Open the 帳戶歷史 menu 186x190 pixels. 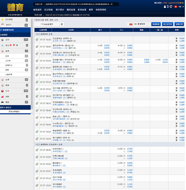point(60,10)
